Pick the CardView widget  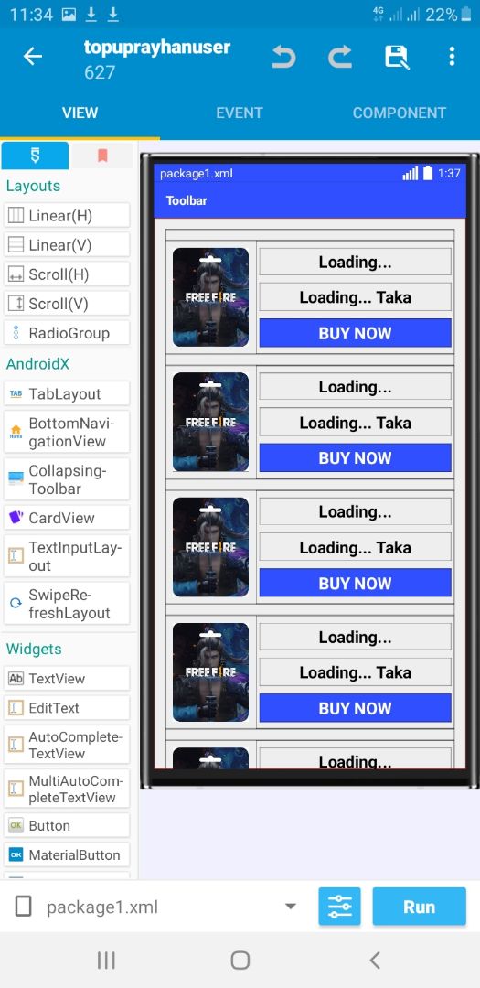click(67, 517)
